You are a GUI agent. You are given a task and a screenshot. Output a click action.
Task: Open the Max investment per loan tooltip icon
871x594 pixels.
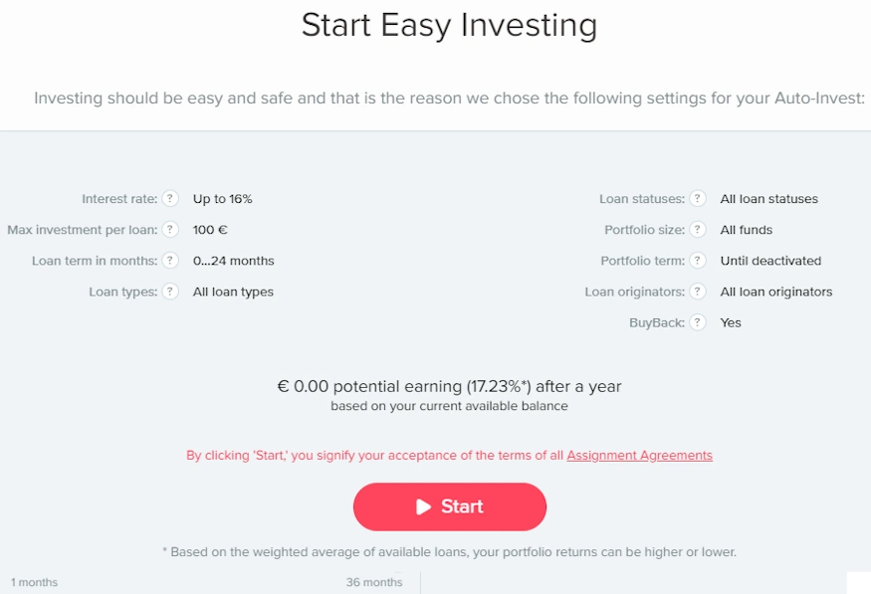pos(171,230)
